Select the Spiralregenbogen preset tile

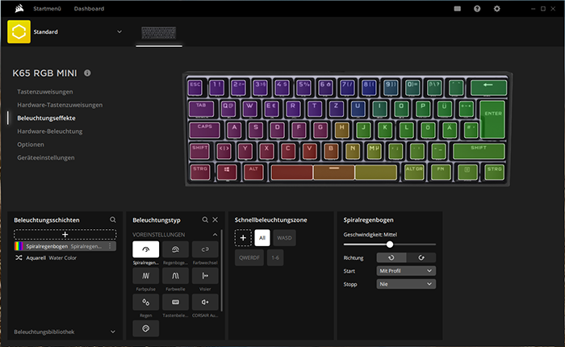click(x=145, y=249)
